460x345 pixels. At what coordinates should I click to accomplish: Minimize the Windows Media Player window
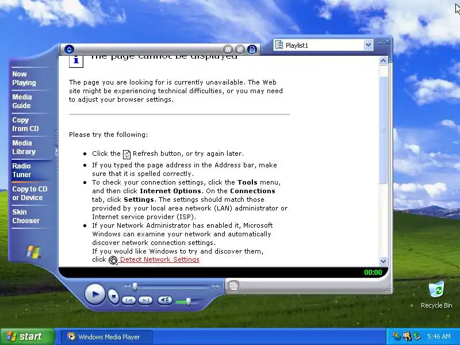pyautogui.click(x=380, y=43)
